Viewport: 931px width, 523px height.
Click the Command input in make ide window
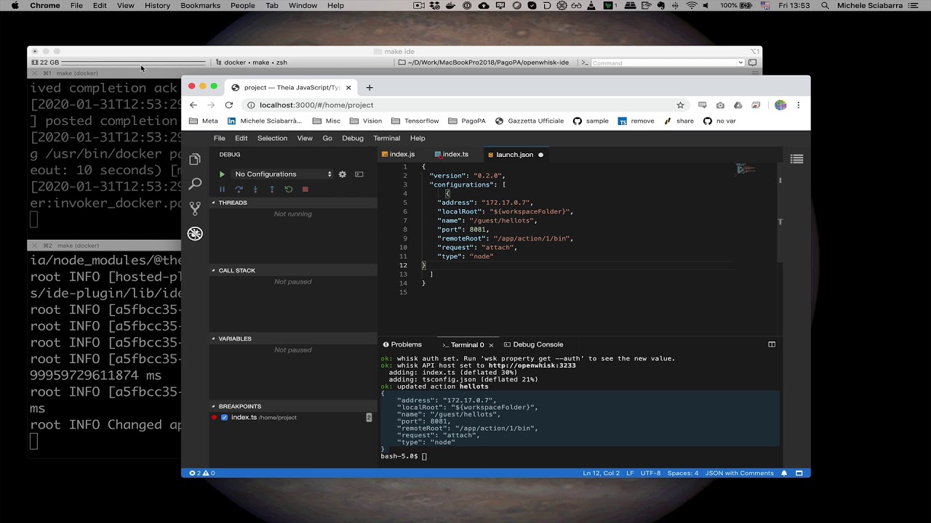(x=663, y=63)
